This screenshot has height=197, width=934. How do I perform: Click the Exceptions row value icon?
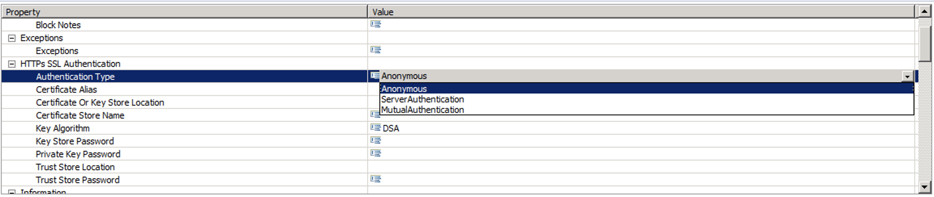[376, 50]
